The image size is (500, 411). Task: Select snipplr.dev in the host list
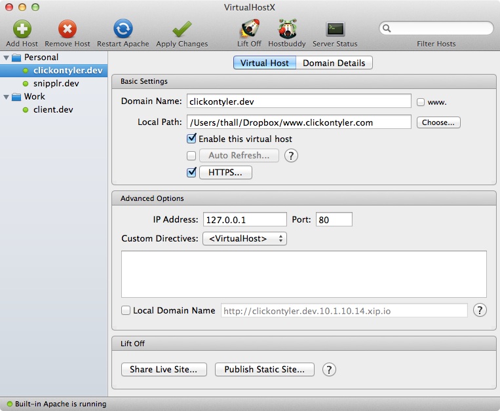(54, 83)
